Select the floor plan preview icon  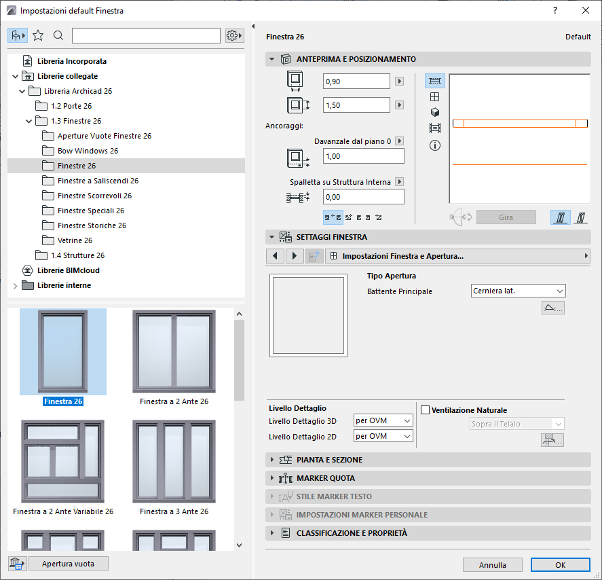pos(435,81)
